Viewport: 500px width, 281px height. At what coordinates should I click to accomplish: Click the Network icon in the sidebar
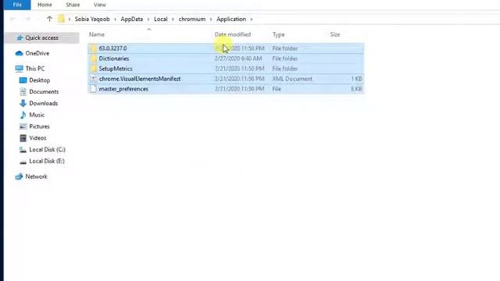(x=19, y=176)
